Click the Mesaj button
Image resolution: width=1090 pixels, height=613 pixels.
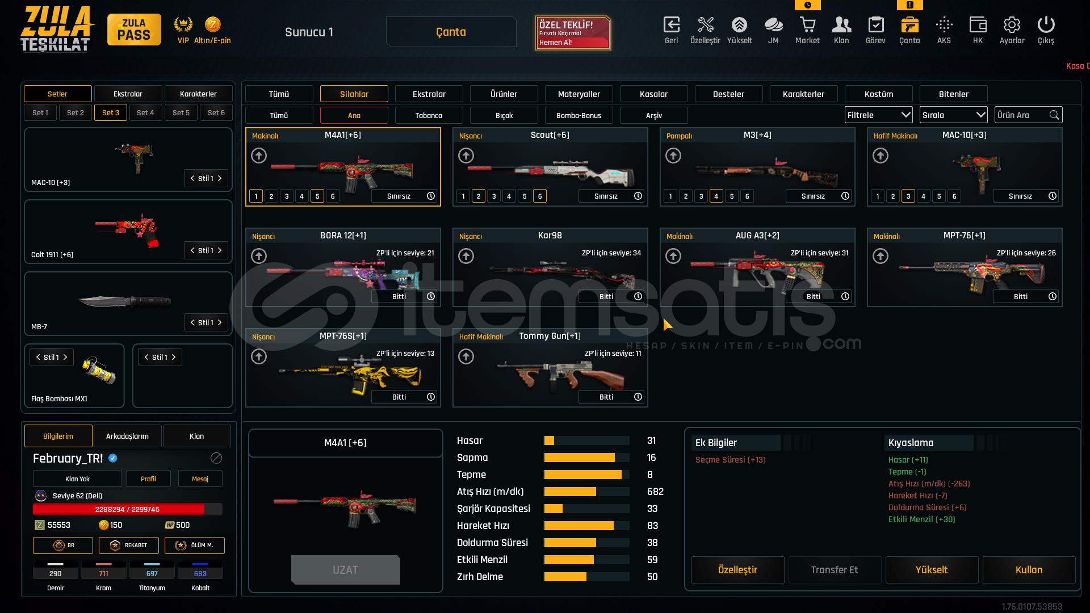click(x=200, y=478)
